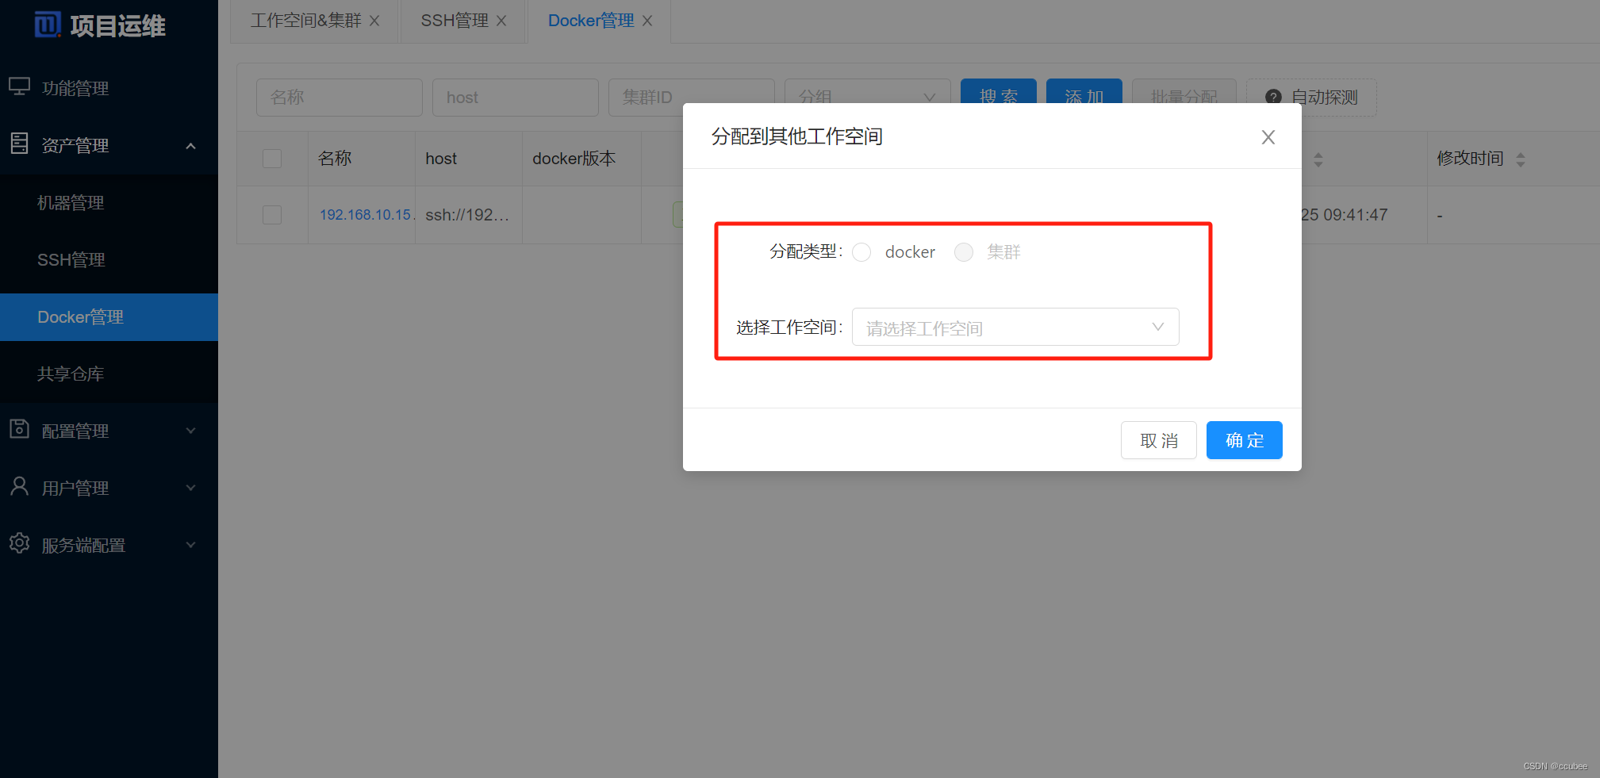Click the 确定 button

[x=1244, y=440]
